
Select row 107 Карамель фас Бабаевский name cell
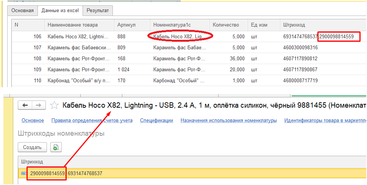click(79, 48)
